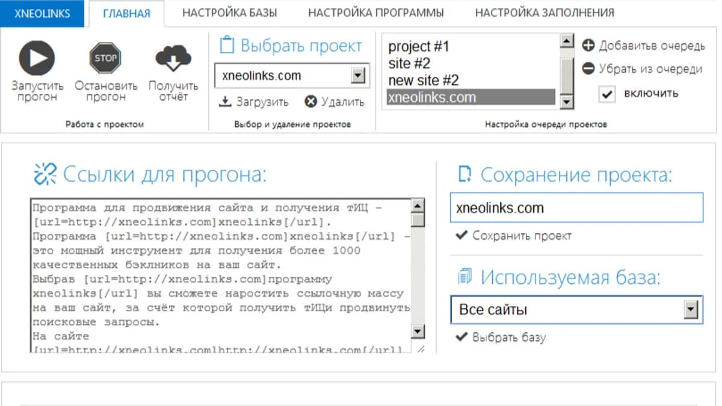
Task: Click the STOP Остановить прогон icon
Action: pyautogui.click(x=106, y=58)
